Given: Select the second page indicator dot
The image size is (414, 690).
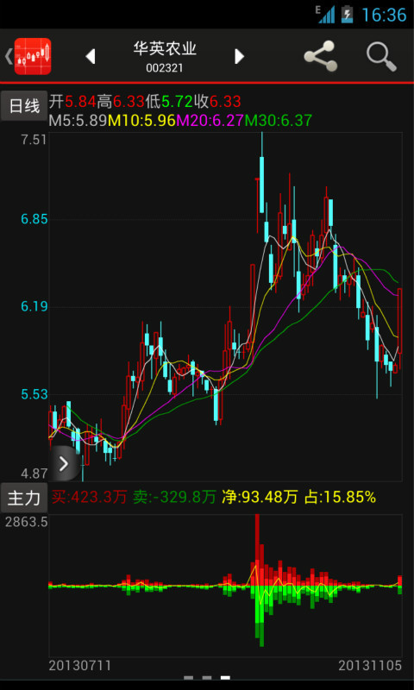Looking at the screenshot, I should [207, 678].
